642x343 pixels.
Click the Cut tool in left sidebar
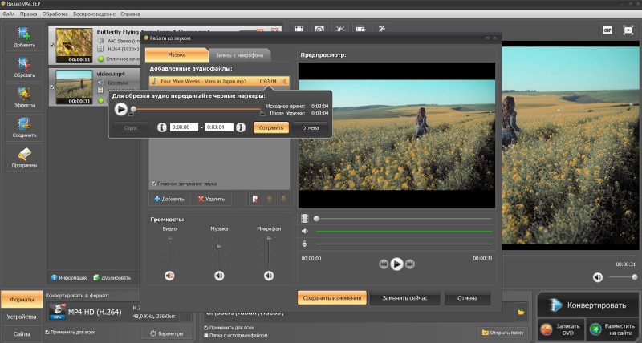pyautogui.click(x=24, y=67)
